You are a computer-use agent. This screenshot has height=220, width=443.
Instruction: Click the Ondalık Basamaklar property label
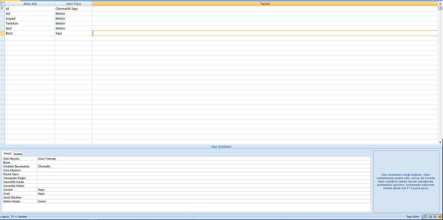tap(16, 166)
